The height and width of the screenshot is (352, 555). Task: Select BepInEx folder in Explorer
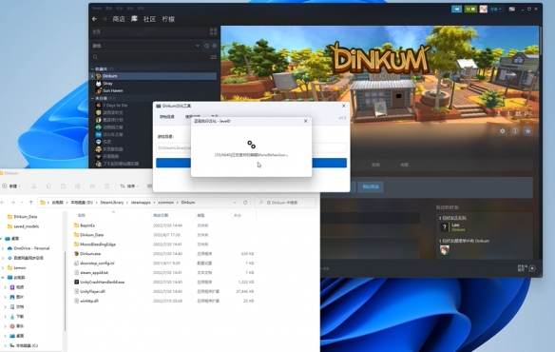(x=87, y=225)
